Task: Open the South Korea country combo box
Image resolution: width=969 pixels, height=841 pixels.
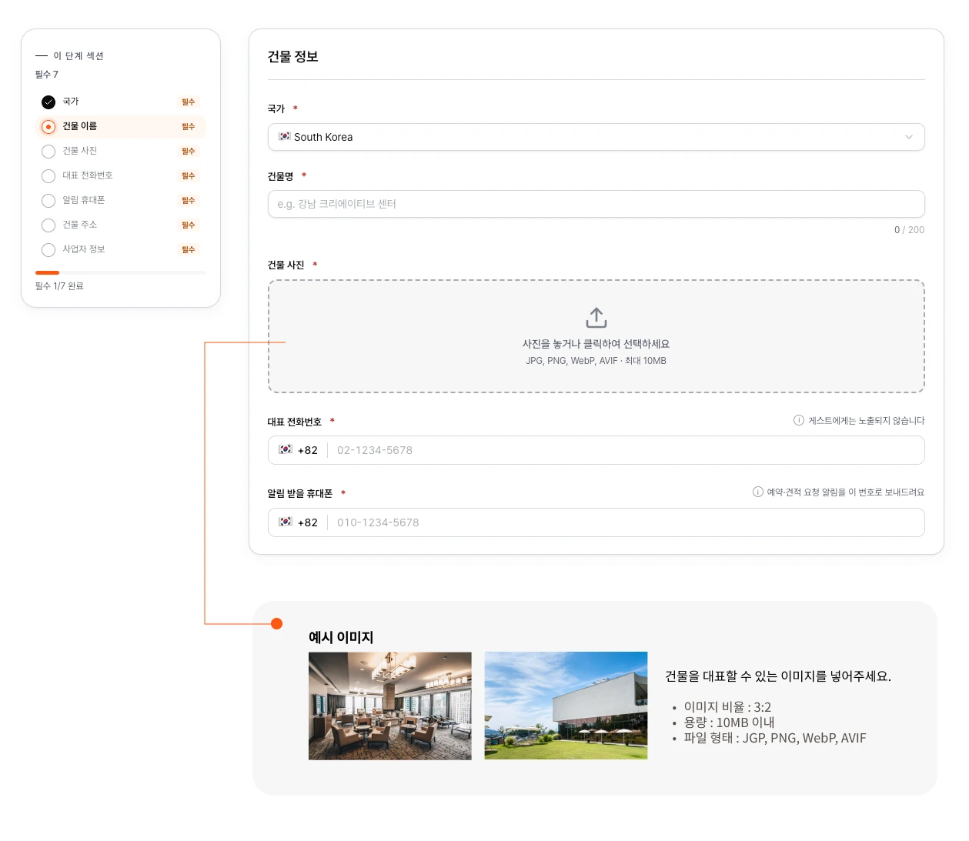Action: point(596,137)
